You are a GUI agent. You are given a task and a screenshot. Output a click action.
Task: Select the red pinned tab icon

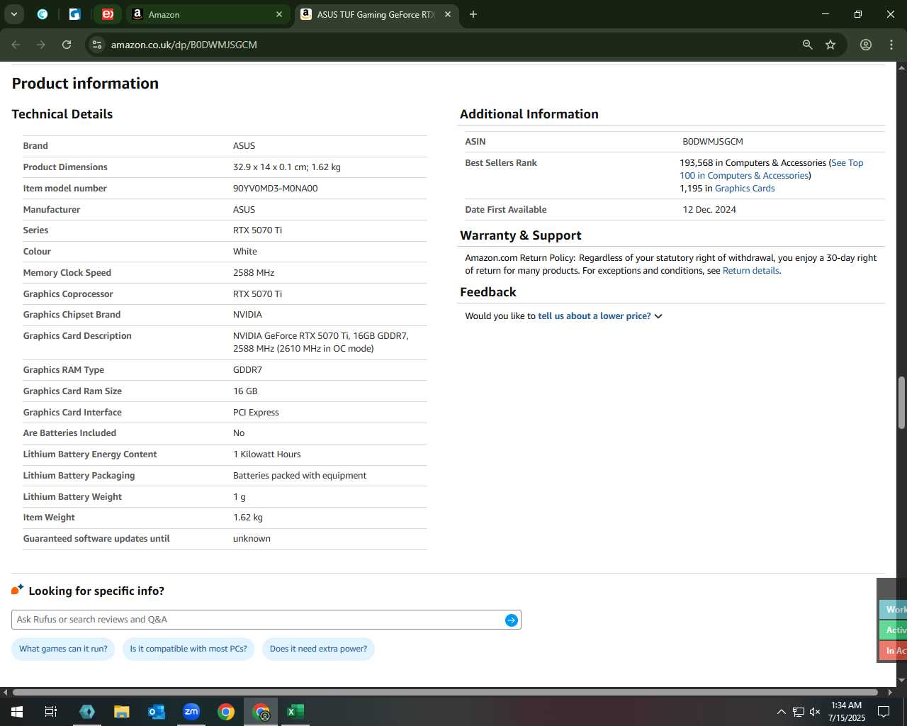[x=108, y=14]
